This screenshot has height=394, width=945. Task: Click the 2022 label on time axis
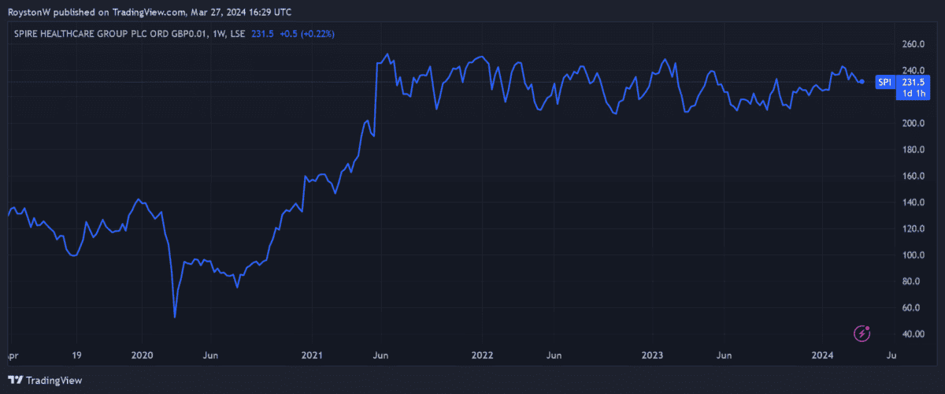[482, 355]
